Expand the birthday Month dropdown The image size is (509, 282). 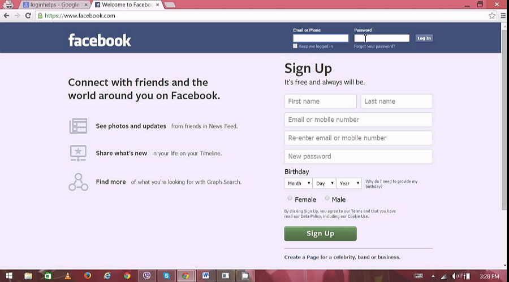pos(299,183)
